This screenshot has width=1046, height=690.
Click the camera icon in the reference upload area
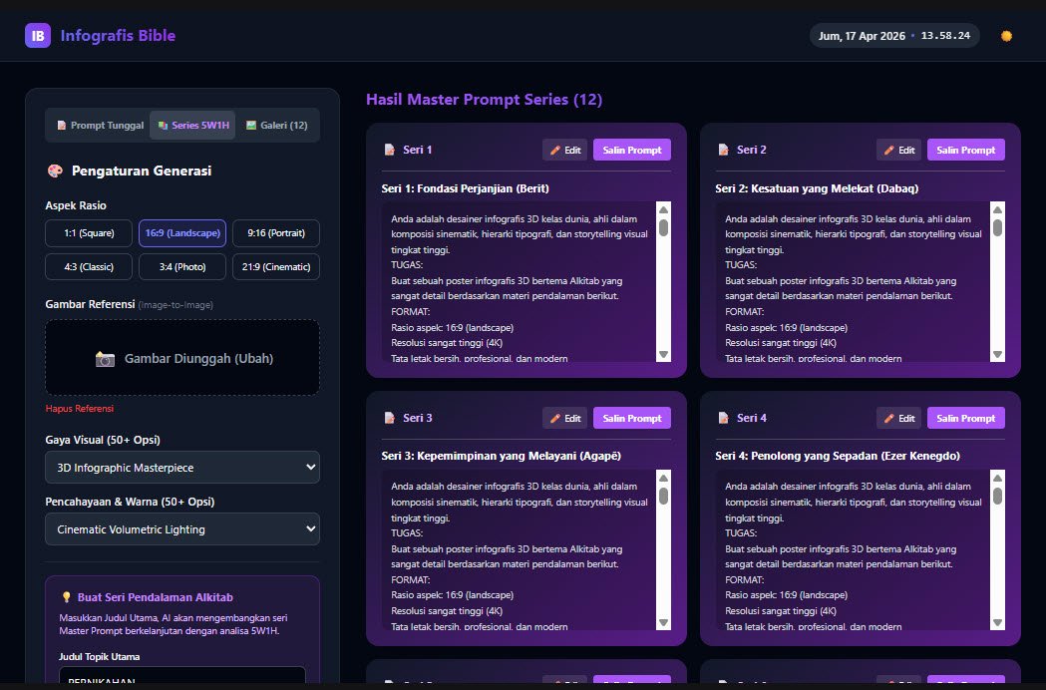tap(105, 359)
